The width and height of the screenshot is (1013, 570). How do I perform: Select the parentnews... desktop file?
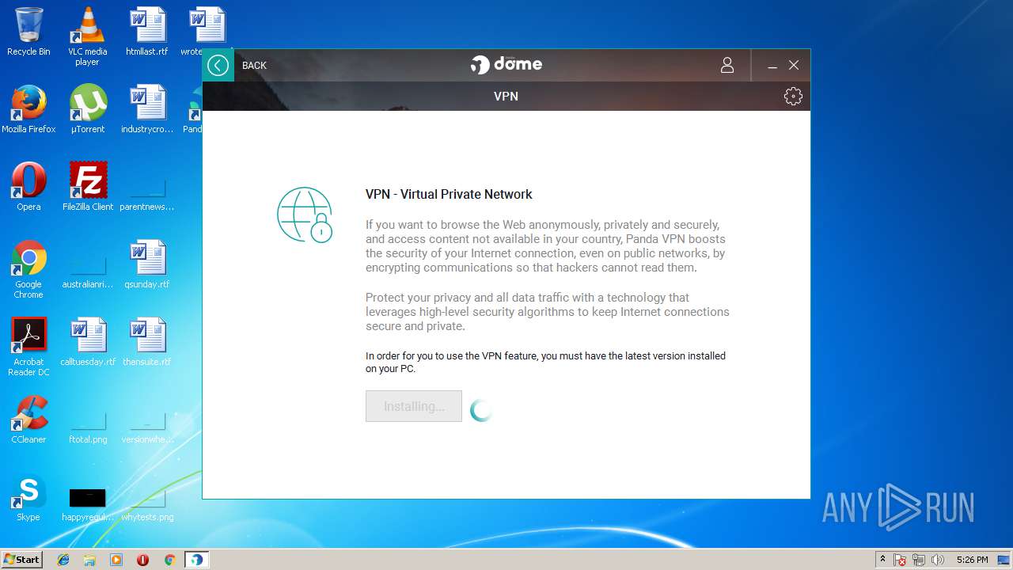(147, 195)
